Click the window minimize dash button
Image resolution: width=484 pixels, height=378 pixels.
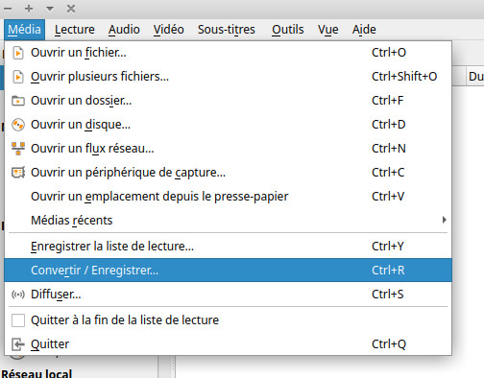pyautogui.click(x=8, y=9)
